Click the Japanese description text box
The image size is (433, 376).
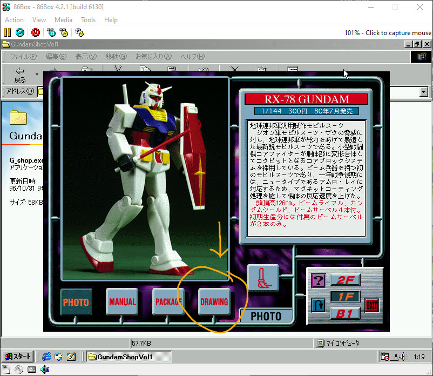[x=306, y=178]
